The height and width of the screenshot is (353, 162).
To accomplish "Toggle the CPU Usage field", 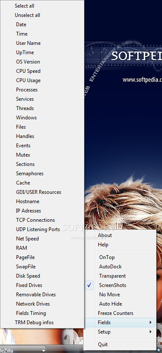I will [x=42, y=80].
